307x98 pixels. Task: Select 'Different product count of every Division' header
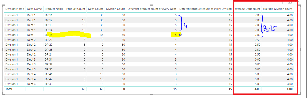(206, 9)
